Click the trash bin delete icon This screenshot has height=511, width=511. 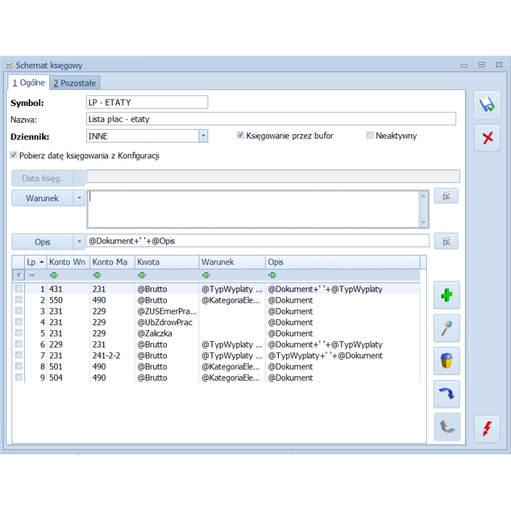pos(446,361)
